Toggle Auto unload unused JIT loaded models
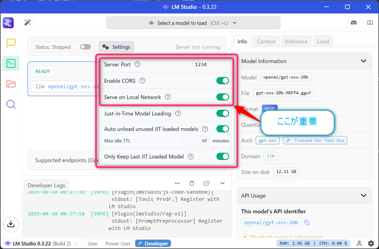 click(x=223, y=129)
